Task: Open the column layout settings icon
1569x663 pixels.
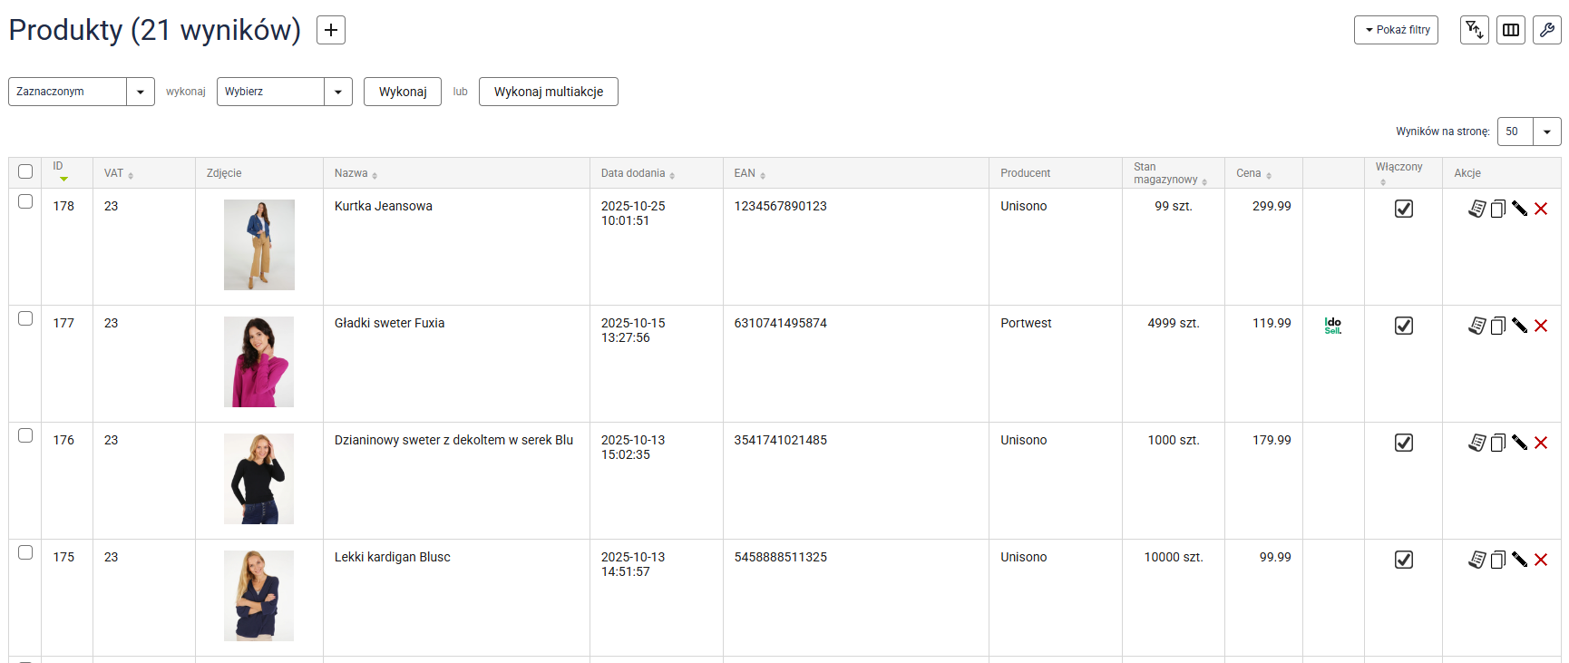Action: (x=1511, y=30)
